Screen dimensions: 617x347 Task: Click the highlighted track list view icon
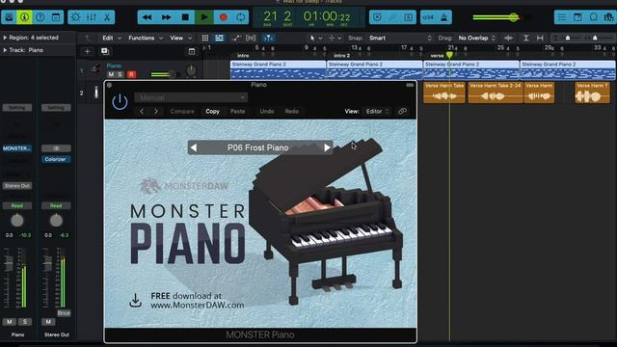(219, 39)
